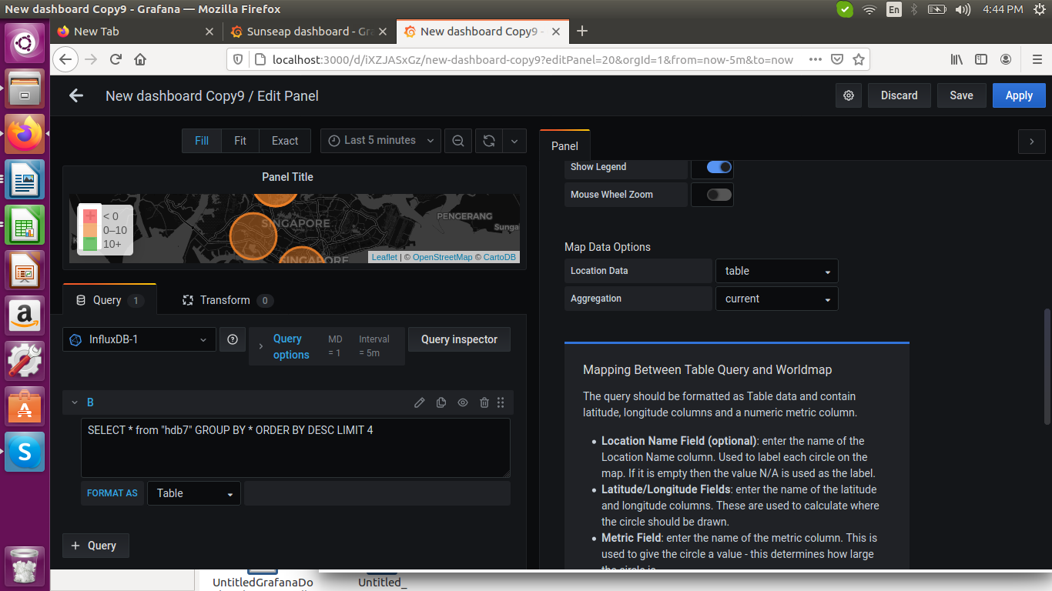Open the Location Data dropdown
Screen dimensions: 1052x591
pyautogui.click(x=776, y=270)
